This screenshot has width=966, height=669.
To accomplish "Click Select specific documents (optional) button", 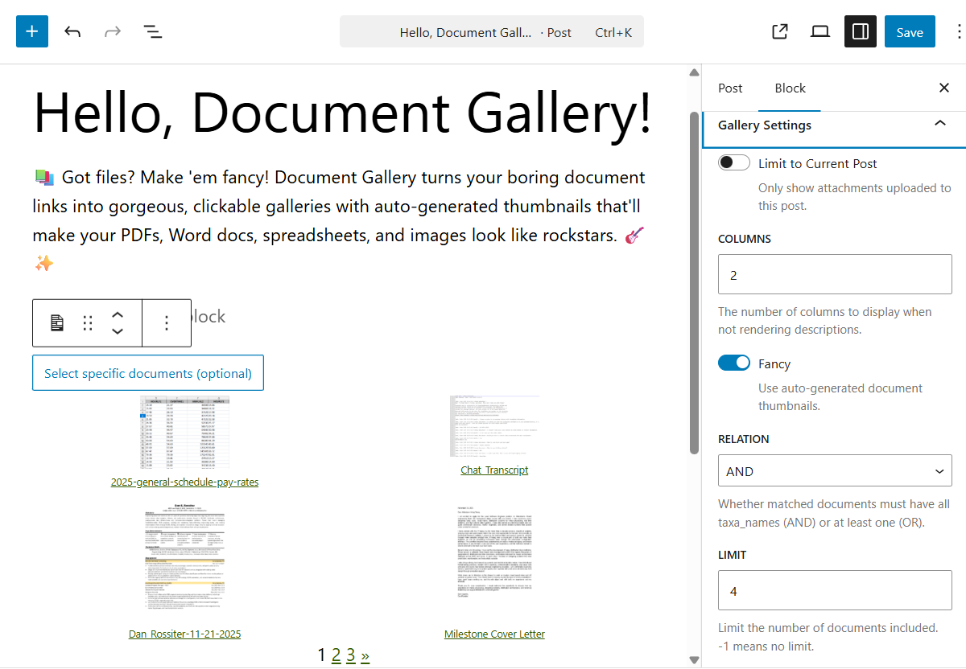I will (x=148, y=373).
